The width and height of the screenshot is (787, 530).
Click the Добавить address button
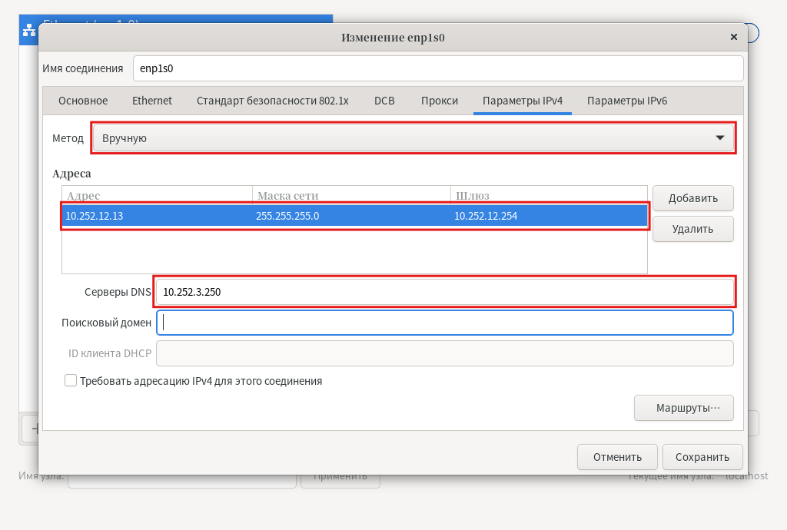(x=692, y=198)
